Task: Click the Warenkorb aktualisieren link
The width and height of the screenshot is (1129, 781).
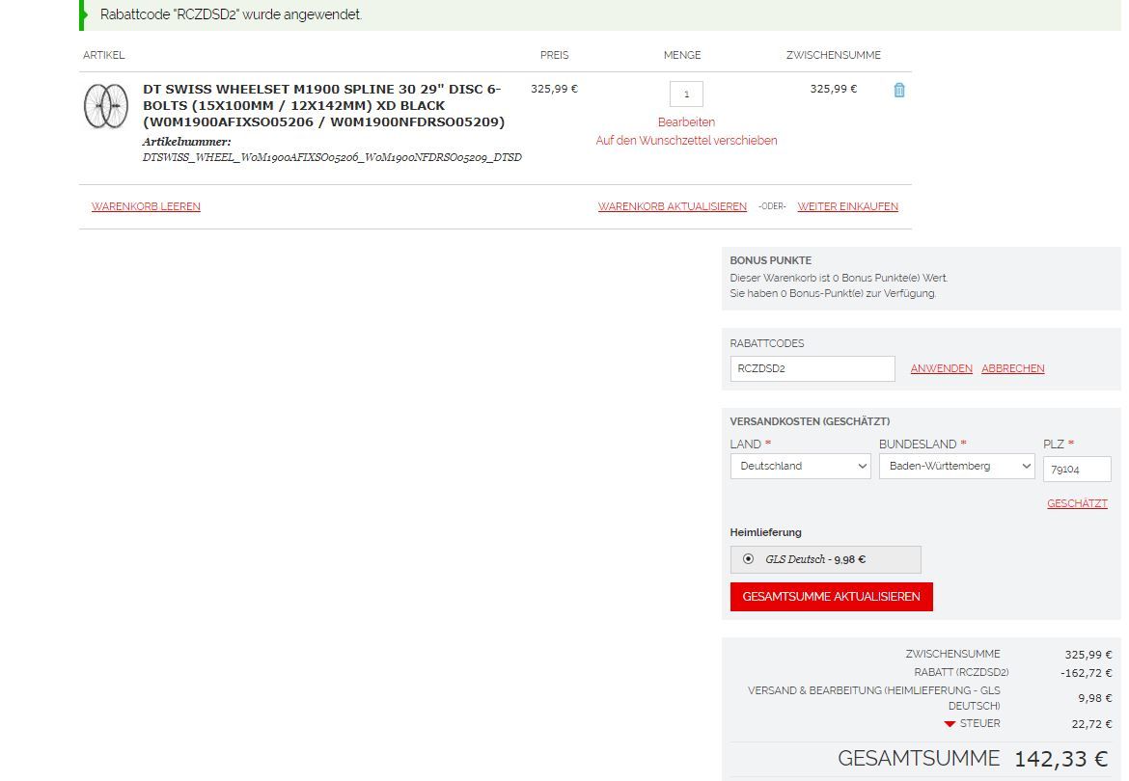Action: tap(672, 206)
